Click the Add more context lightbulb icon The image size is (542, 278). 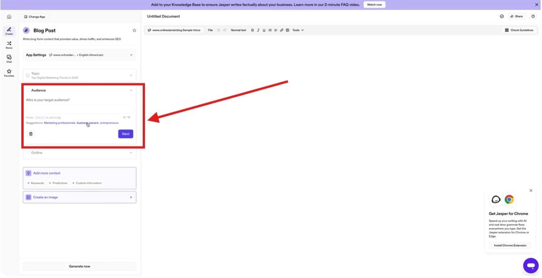[x=29, y=173]
